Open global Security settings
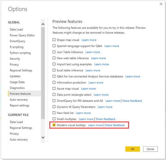Viewport: 166px width, 160px height. [15, 59]
